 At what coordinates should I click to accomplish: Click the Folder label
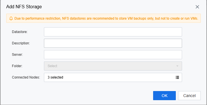(17, 66)
